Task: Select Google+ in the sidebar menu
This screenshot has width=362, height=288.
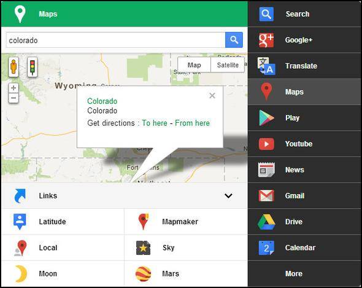Action: click(305, 40)
